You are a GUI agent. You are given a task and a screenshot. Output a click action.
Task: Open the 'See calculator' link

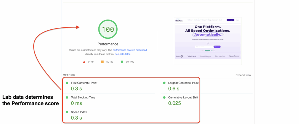pos(122,54)
